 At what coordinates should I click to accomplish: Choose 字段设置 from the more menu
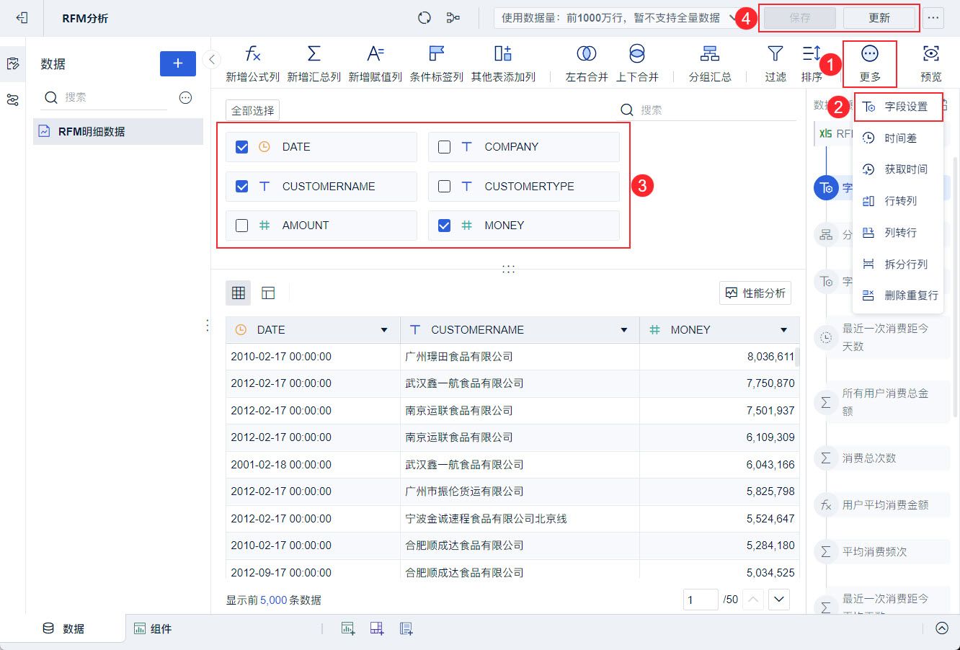(898, 107)
